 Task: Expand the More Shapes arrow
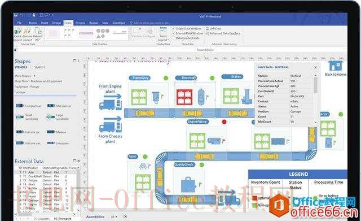(x=35, y=76)
